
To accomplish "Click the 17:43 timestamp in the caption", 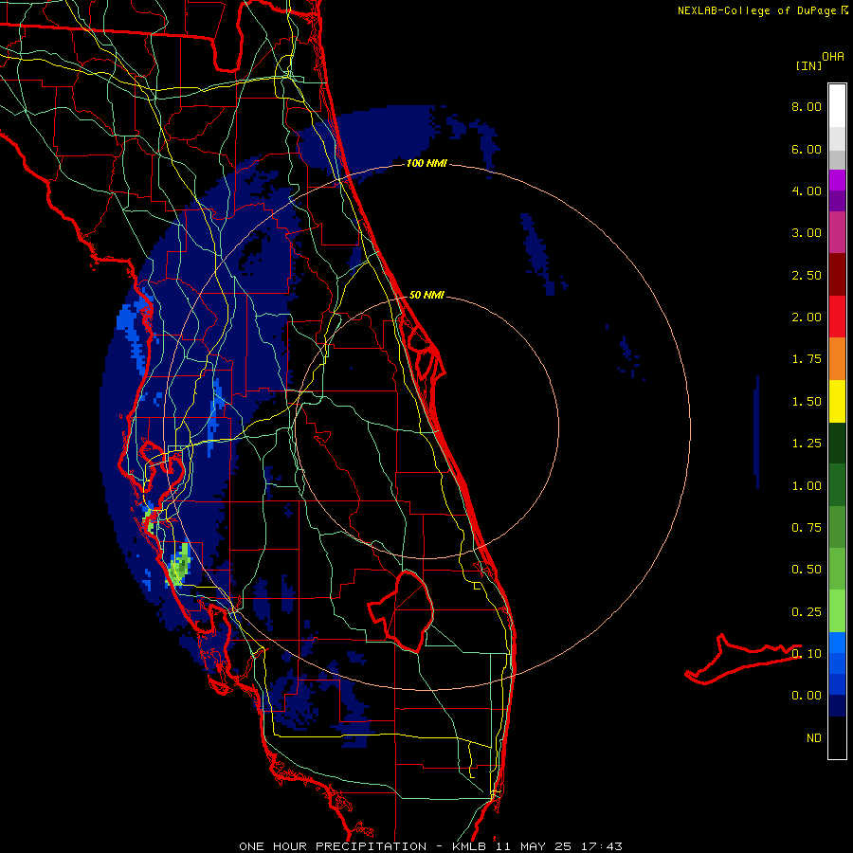I will coord(600,846).
